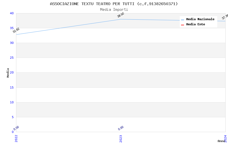228x148 pixels.
Task: Click the Media y-axis title
Action: click(8, 73)
